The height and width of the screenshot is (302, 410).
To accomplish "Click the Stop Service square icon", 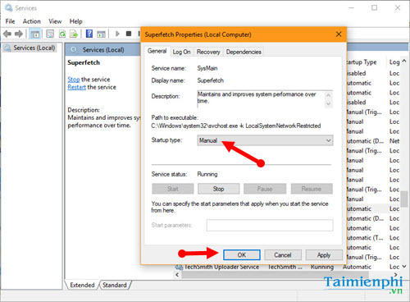I will point(129,34).
